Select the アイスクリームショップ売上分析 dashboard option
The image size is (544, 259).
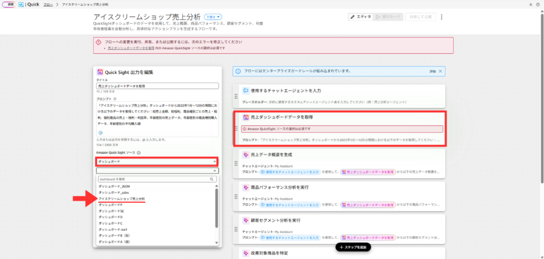[122, 199]
